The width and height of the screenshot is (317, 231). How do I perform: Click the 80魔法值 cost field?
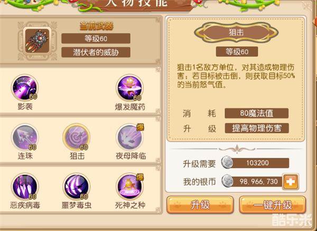pyautogui.click(x=257, y=113)
